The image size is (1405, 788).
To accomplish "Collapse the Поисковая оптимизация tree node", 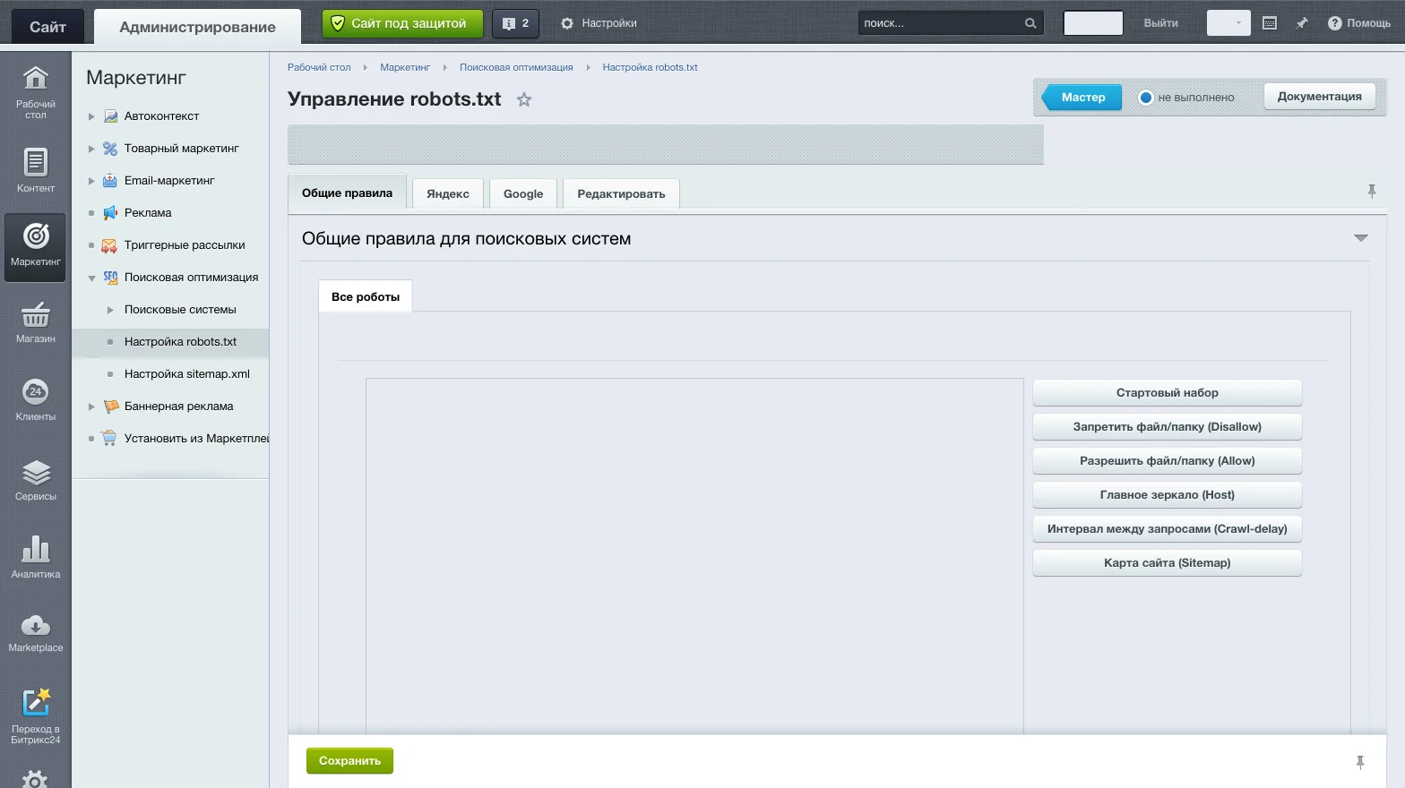I will click(91, 278).
